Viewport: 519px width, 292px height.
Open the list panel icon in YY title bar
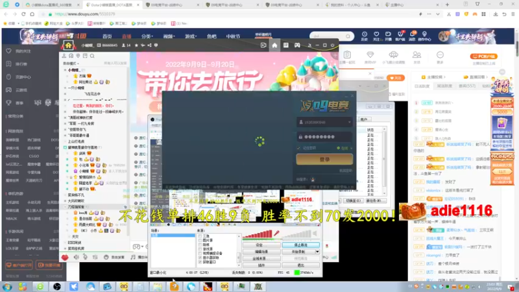click(286, 45)
